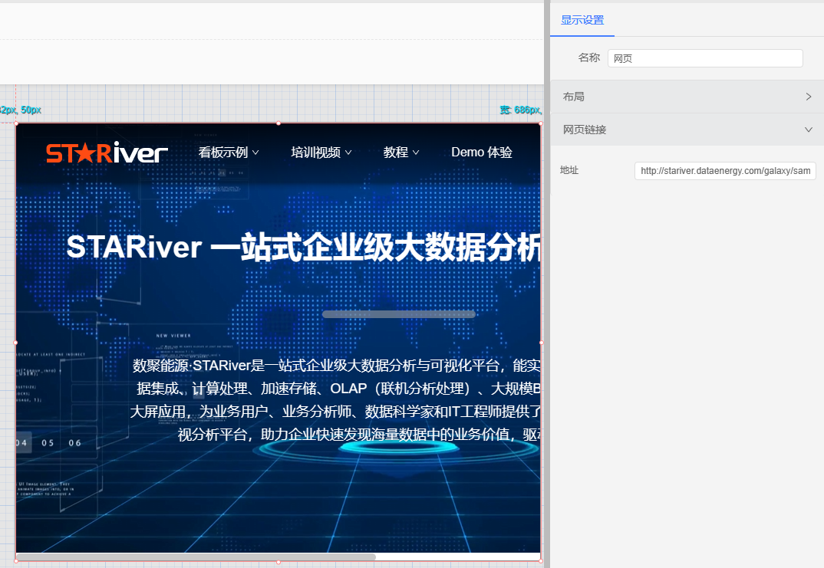The height and width of the screenshot is (568, 824).
Task: Click the 名称 input field containing 网页
Action: (x=705, y=58)
